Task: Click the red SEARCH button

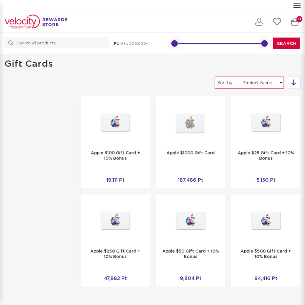Action: tap(286, 43)
